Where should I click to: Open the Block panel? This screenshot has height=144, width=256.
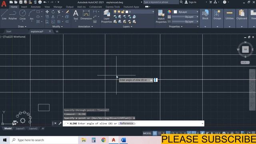pyautogui.click(x=205, y=15)
